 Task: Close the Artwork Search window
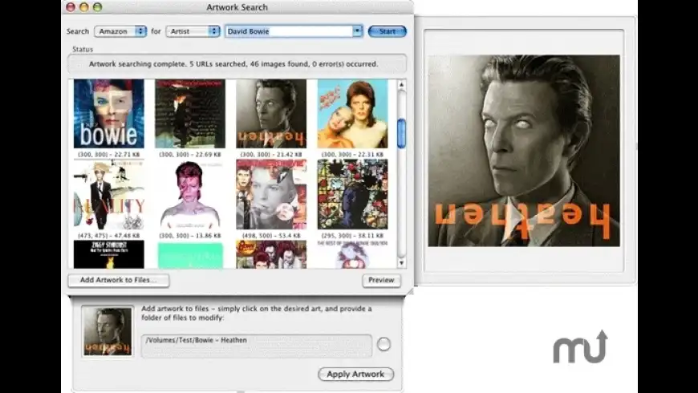[71, 7]
